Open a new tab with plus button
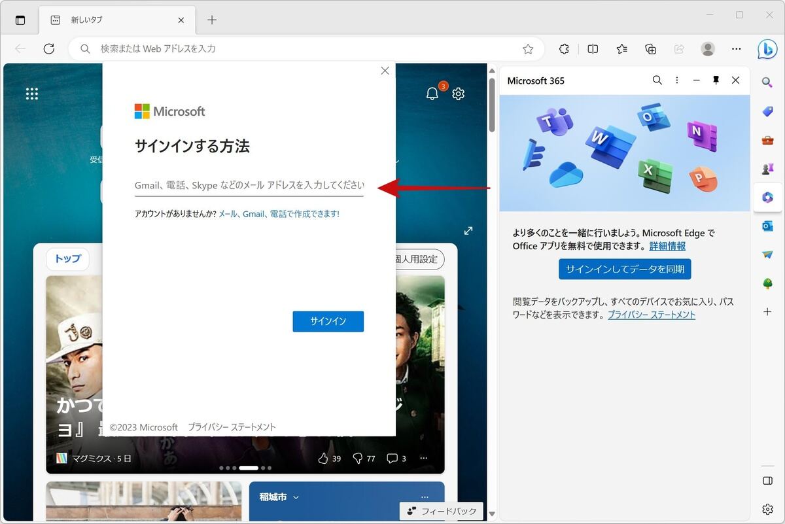 coord(212,20)
